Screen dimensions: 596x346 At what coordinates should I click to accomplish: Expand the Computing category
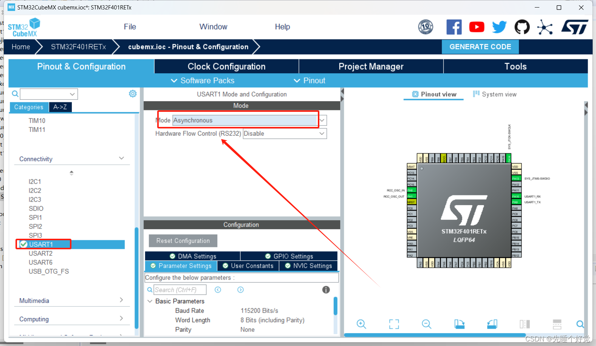121,318
